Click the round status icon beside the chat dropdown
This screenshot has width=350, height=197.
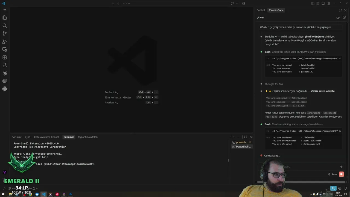coord(243,4)
